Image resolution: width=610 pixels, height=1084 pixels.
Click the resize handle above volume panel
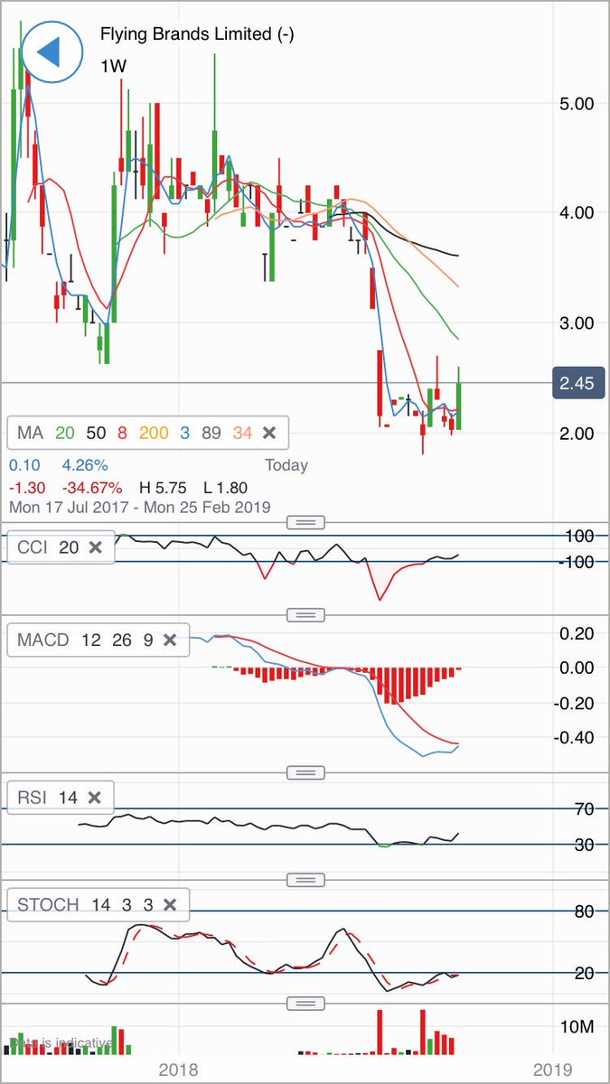[305, 1004]
